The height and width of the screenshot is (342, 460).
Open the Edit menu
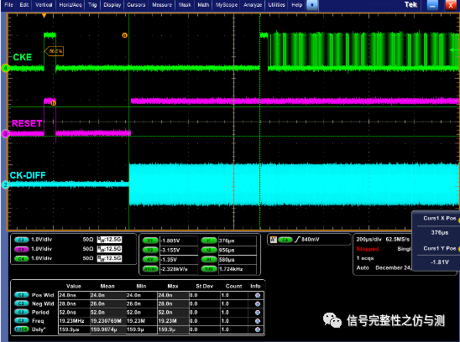(24, 5)
